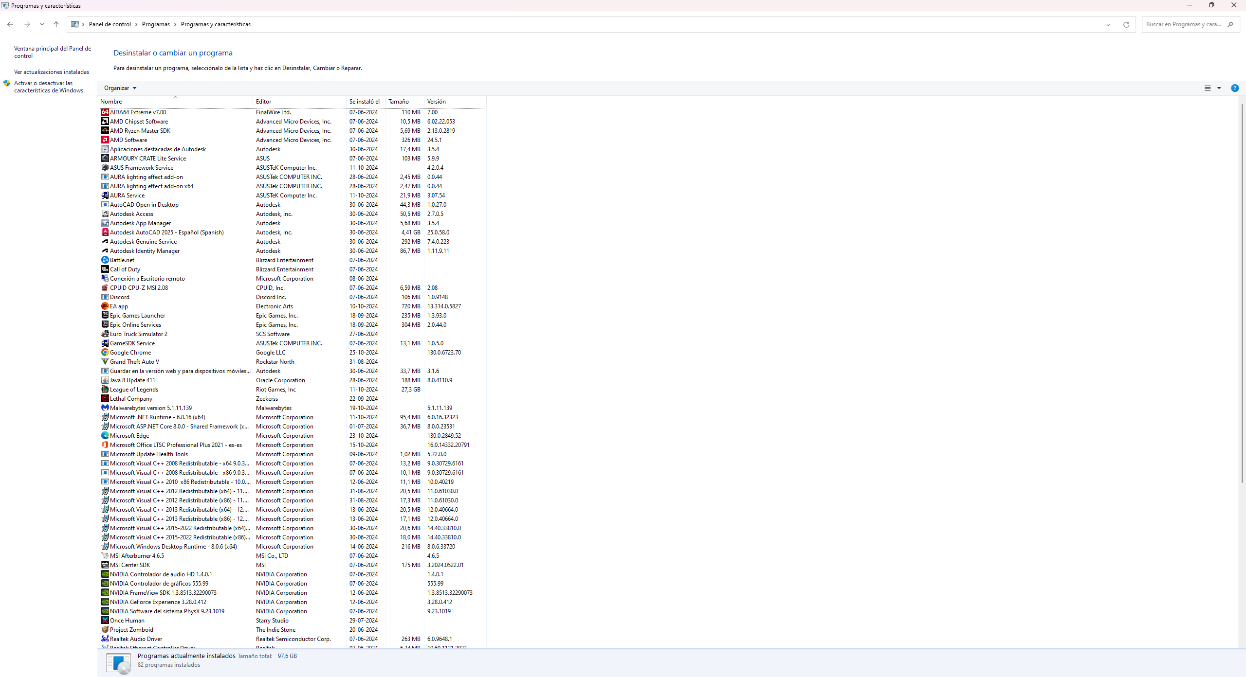1246x677 pixels.
Task: Sort by Versión column header
Action: pyautogui.click(x=455, y=102)
